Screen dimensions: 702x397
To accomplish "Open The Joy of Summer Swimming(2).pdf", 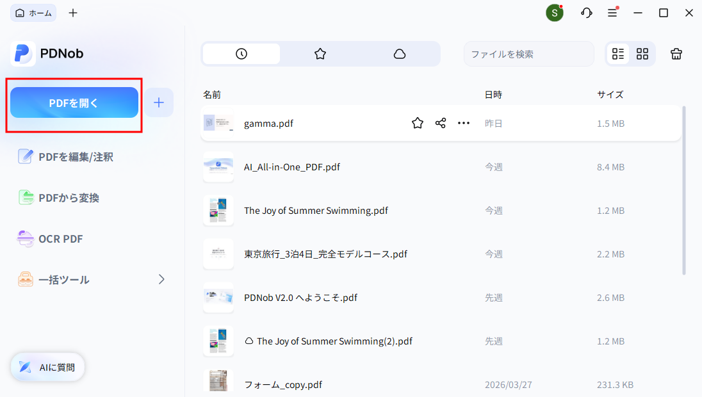I will pos(334,341).
